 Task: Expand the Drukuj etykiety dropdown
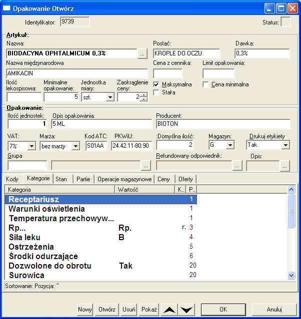point(285,145)
